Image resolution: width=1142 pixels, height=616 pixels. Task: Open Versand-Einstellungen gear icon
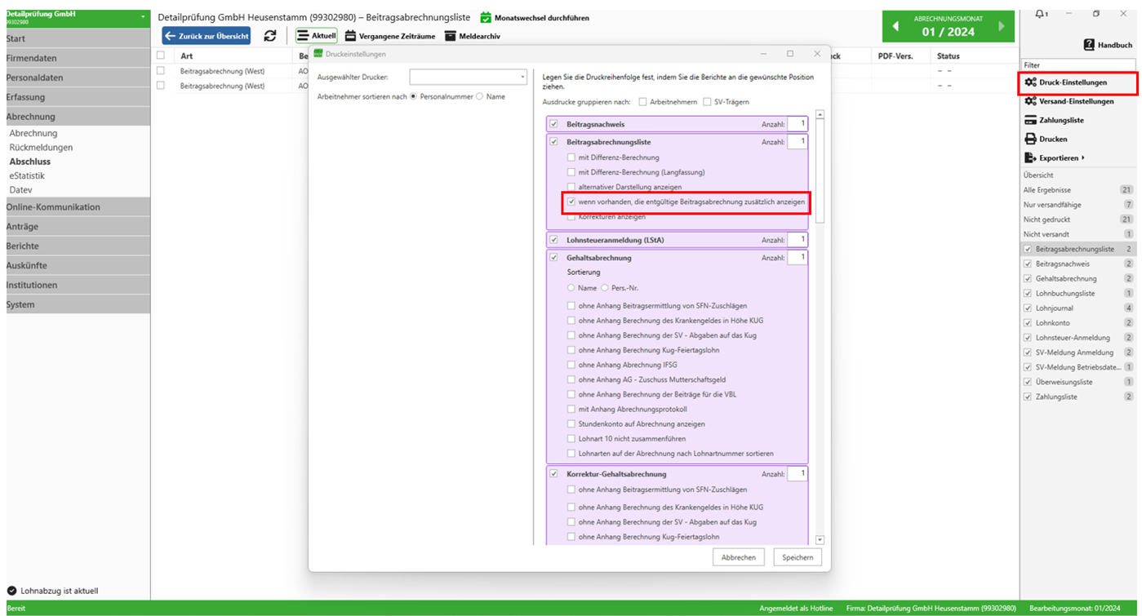pyautogui.click(x=1031, y=101)
